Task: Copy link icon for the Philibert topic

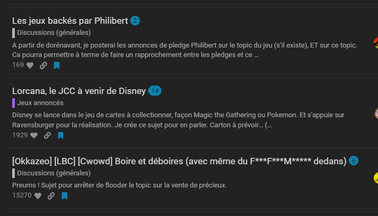Action: click(43, 65)
